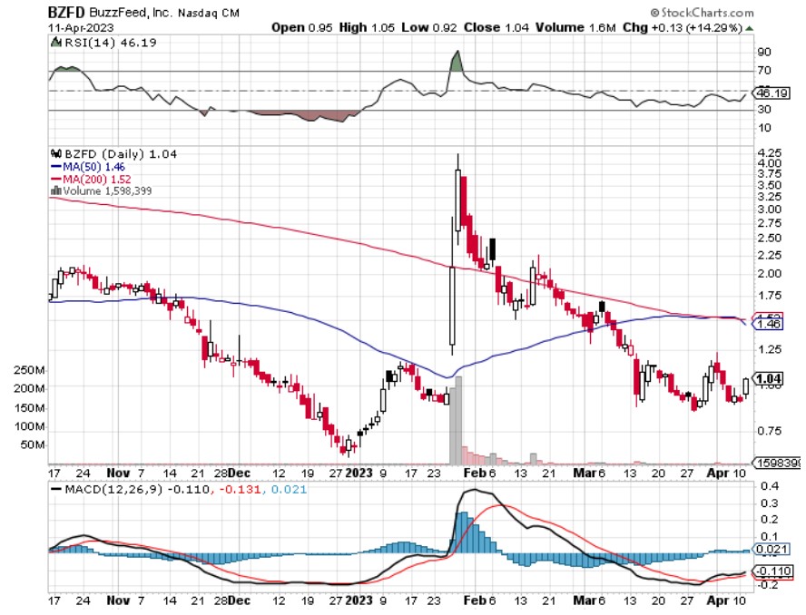806x615 pixels.
Task: Select the 2023 marker on price axis
Action: pos(360,473)
